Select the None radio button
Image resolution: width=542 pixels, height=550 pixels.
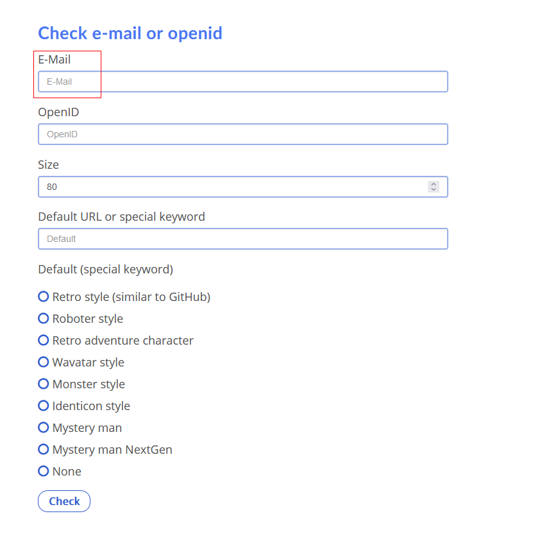(44, 471)
